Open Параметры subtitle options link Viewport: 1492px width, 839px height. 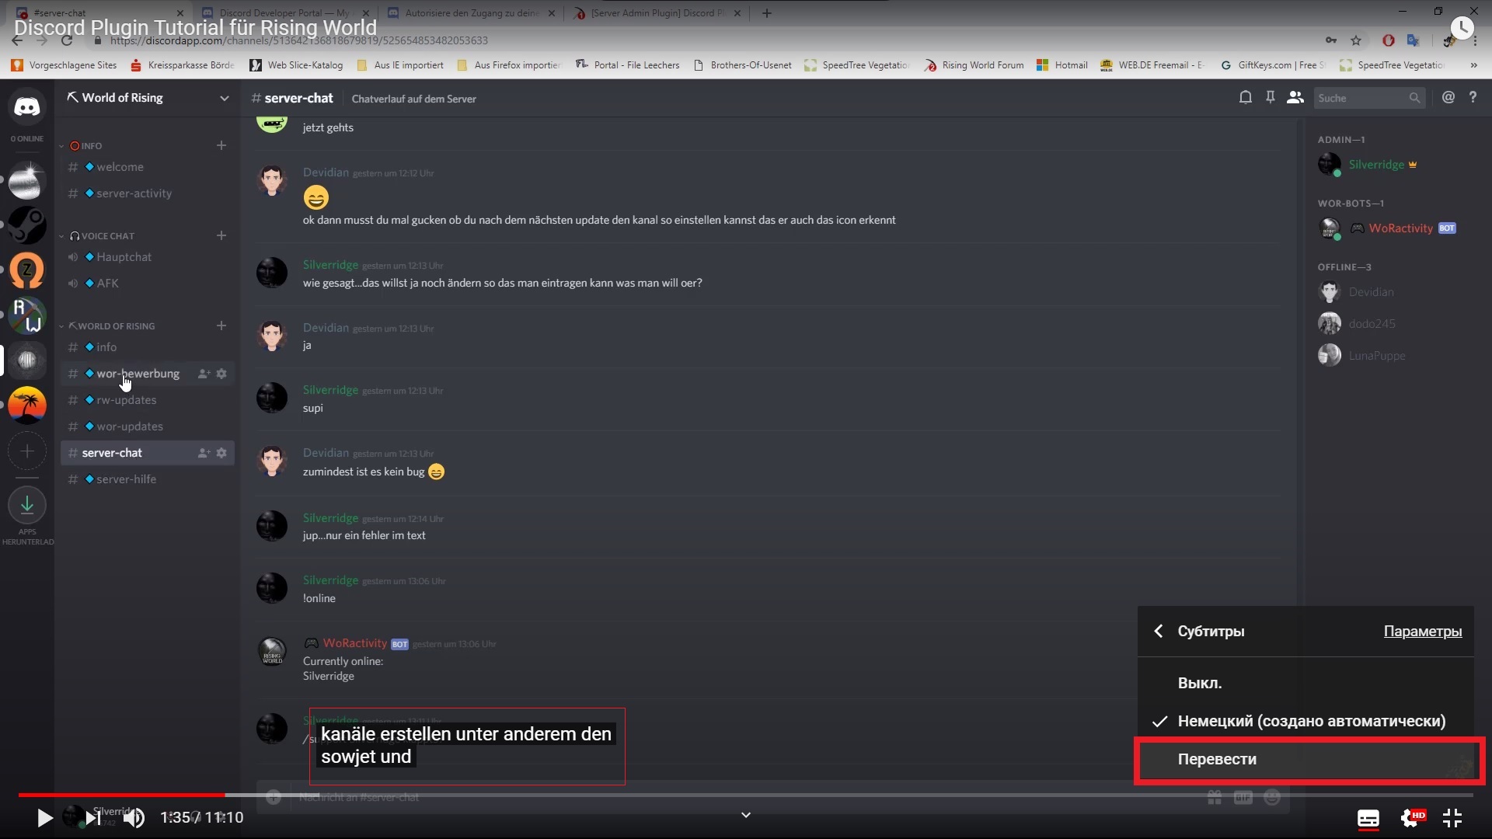pyautogui.click(x=1422, y=632)
